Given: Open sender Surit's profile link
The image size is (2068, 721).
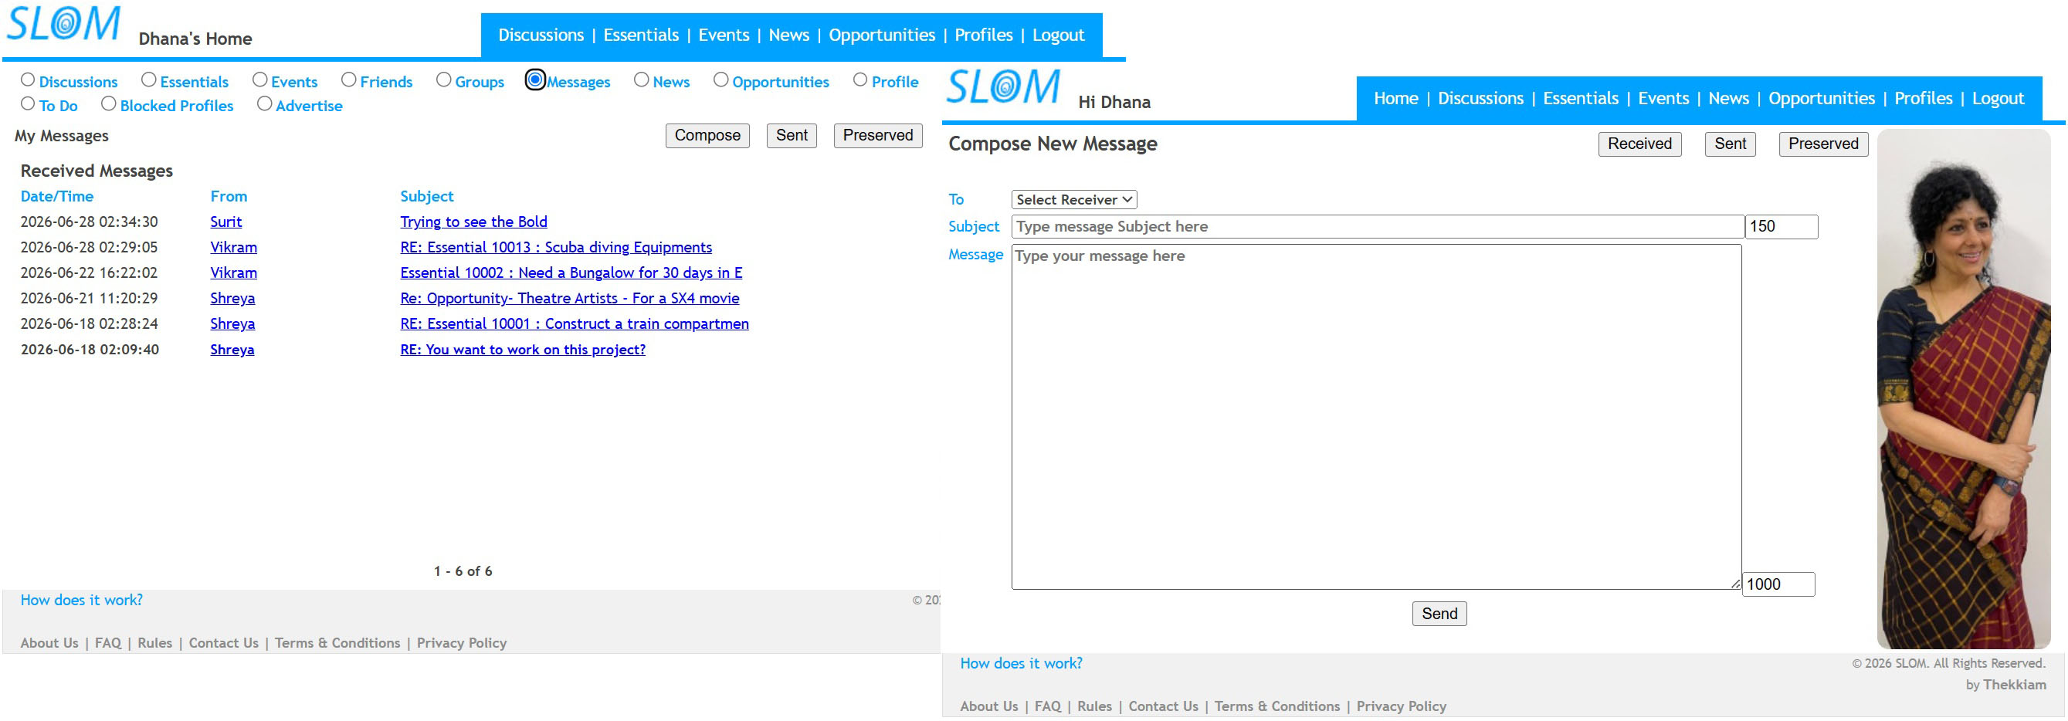Looking at the screenshot, I should 226,222.
